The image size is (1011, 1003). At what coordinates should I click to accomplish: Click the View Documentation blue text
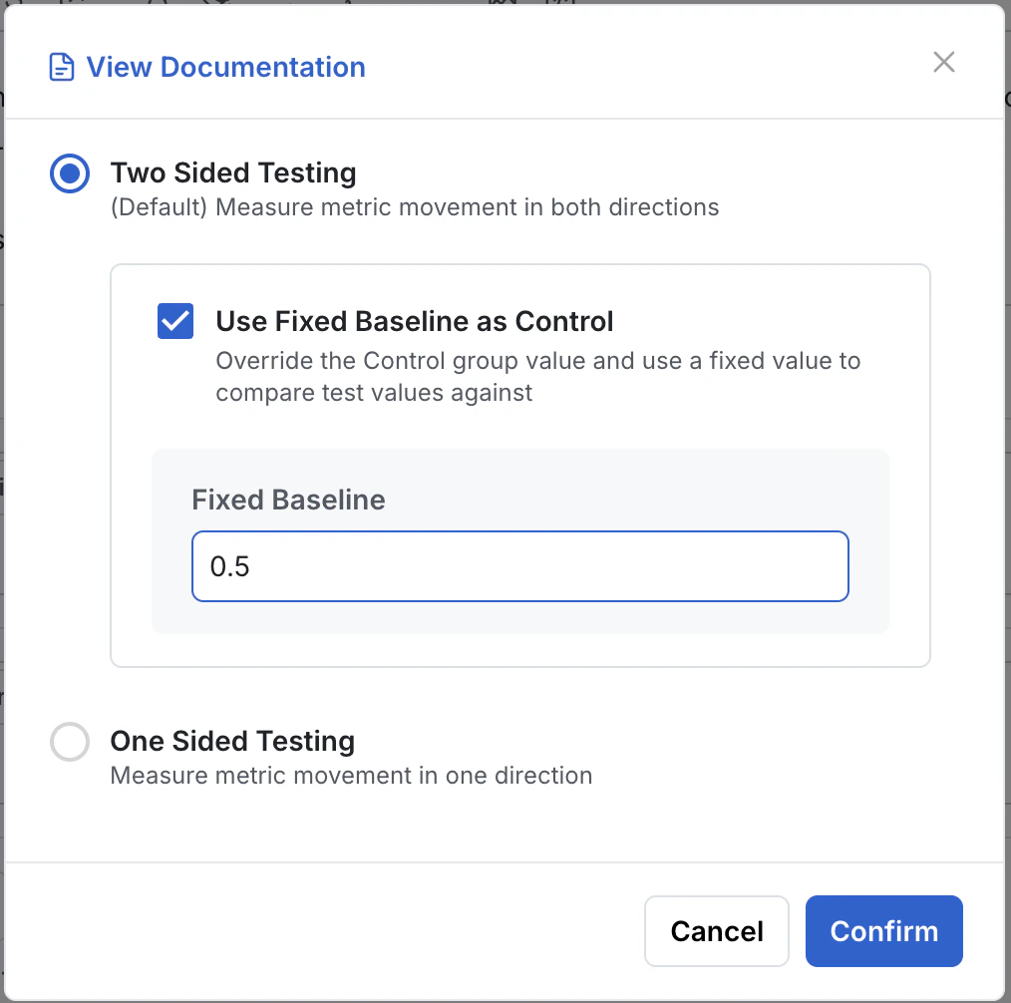coord(225,67)
